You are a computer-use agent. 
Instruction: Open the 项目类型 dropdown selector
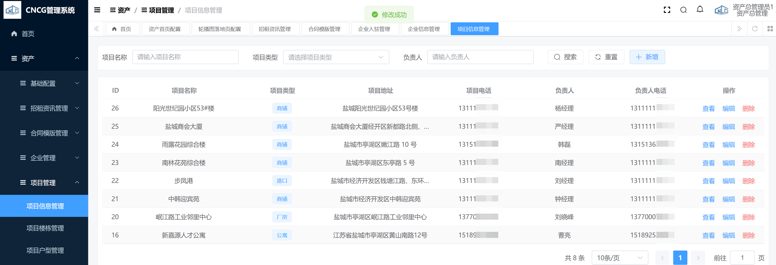(x=335, y=57)
